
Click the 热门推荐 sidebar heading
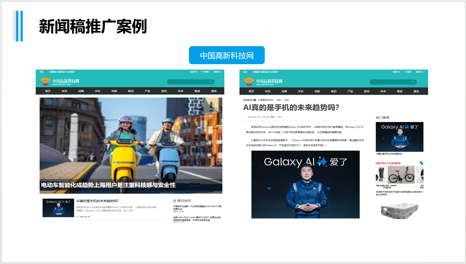pyautogui.click(x=383, y=118)
